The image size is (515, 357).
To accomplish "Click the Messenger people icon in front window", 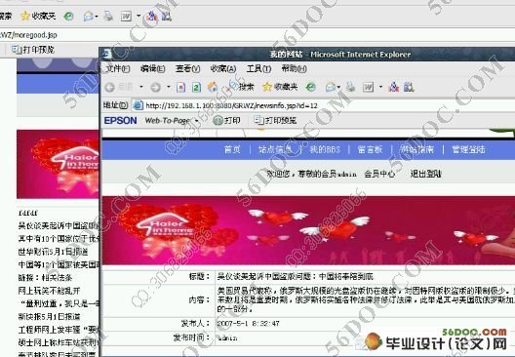I will click(x=394, y=87).
